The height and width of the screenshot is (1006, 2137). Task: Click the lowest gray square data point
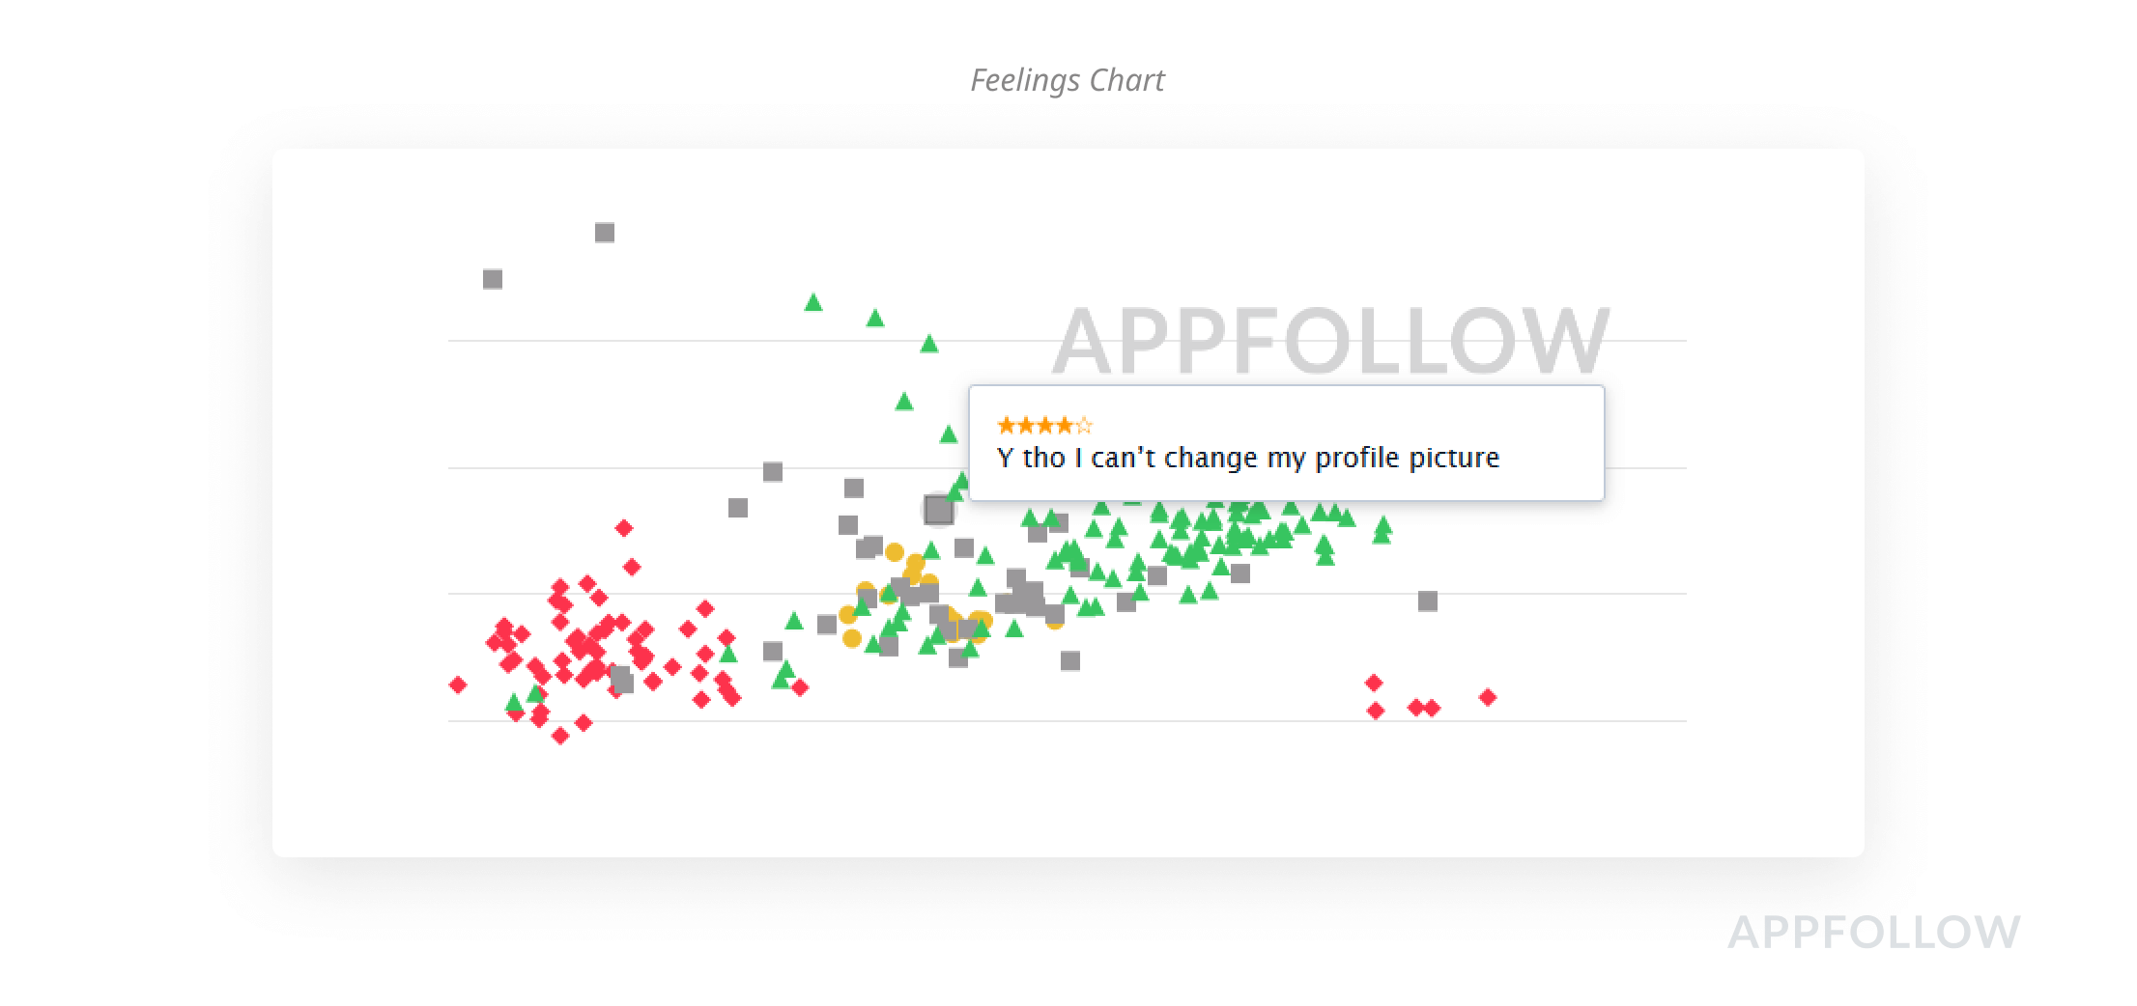point(624,684)
